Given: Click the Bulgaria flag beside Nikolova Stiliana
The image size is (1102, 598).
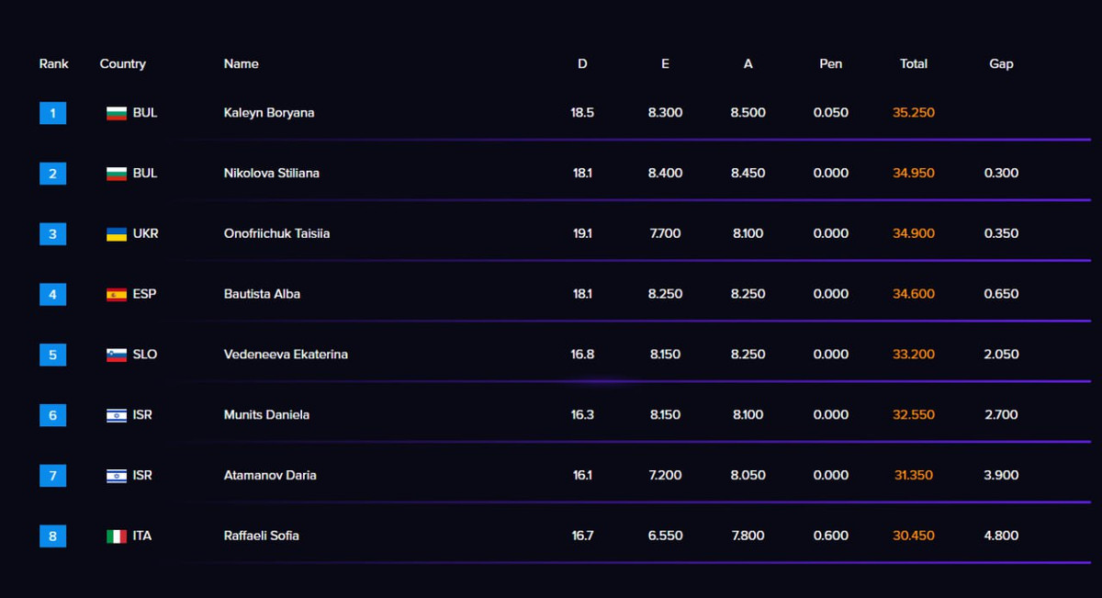Looking at the screenshot, I should pos(117,174).
